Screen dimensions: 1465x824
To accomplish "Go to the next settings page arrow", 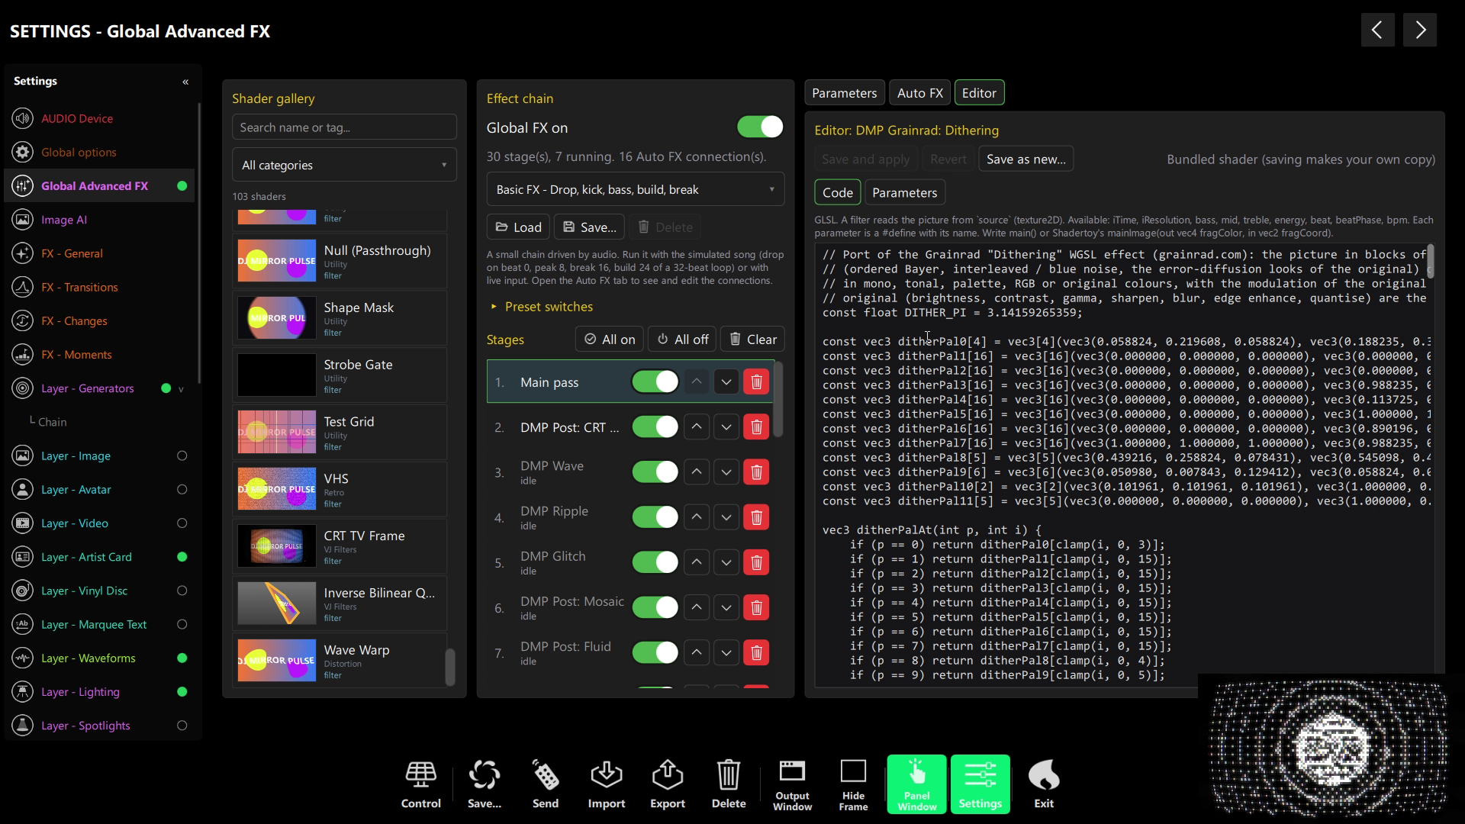I will [x=1420, y=30].
